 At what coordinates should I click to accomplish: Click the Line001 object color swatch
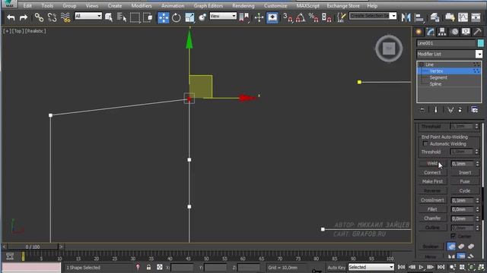click(480, 43)
